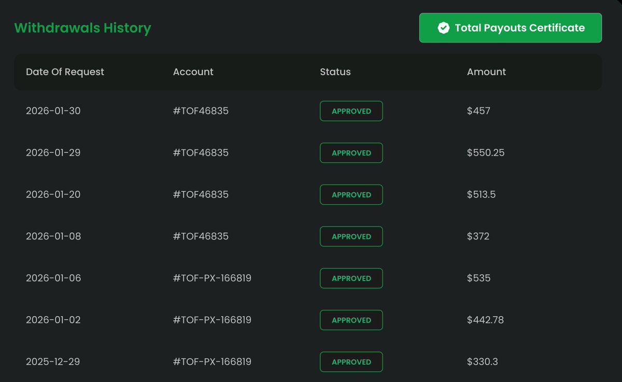Click the Amount column header
Screen dimensions: 622x382
486,72
